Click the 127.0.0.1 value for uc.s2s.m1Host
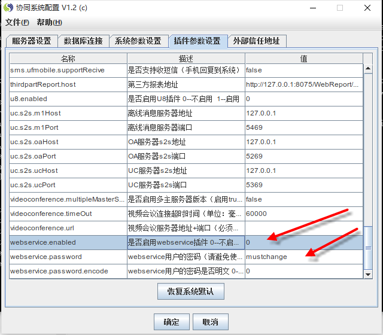This screenshot has height=335, width=383. [304, 113]
